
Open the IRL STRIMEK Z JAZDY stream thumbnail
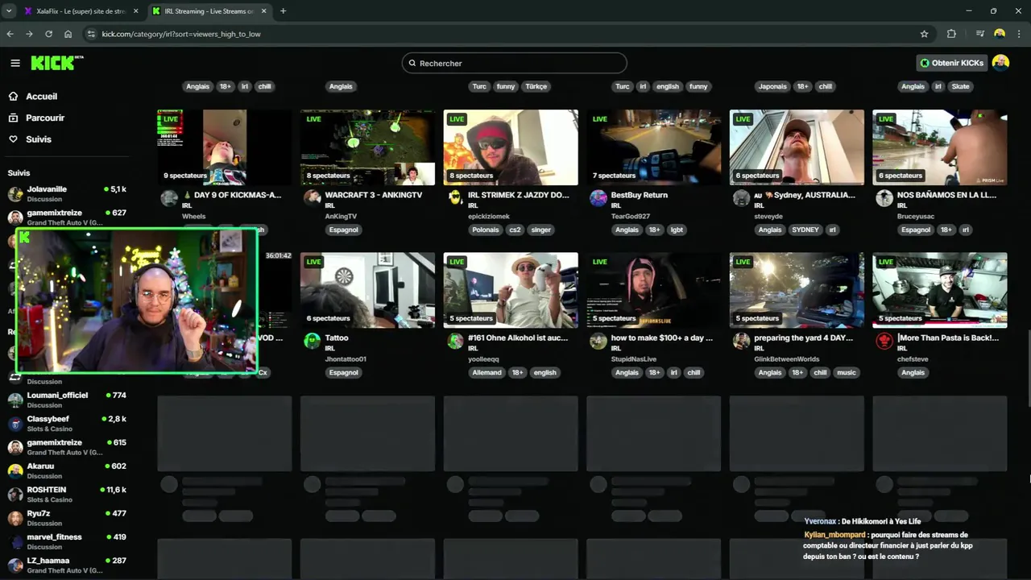(x=511, y=147)
